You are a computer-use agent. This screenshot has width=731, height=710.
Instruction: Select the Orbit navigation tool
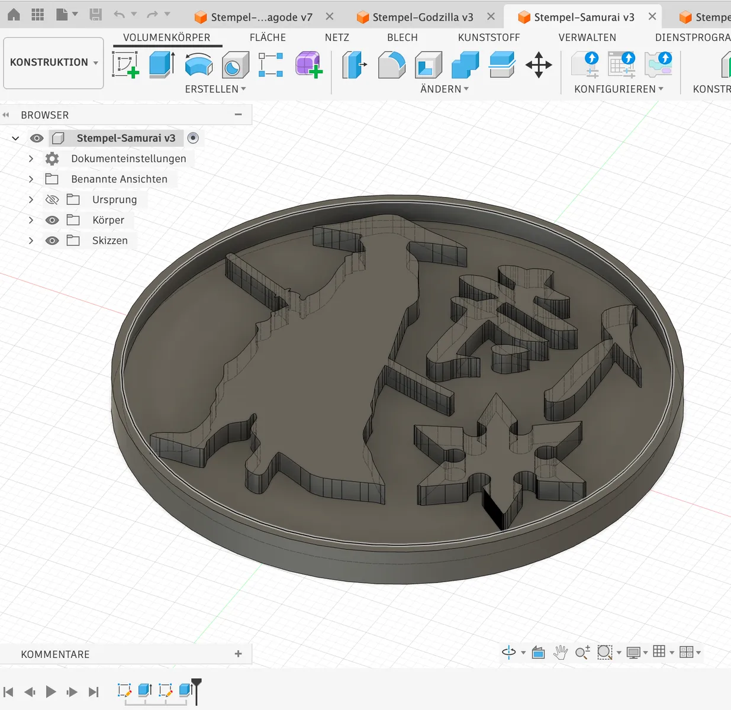pos(509,652)
